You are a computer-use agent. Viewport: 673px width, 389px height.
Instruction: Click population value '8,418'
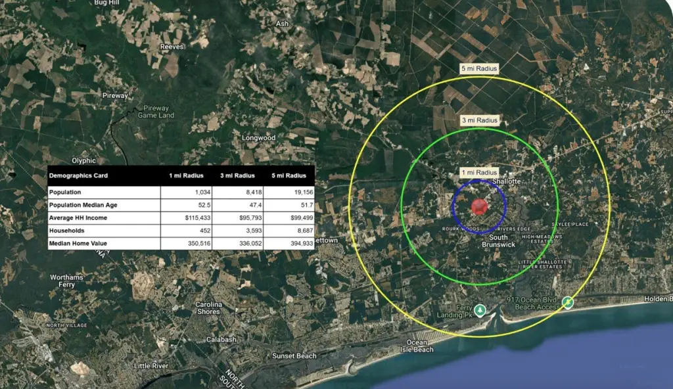[x=254, y=193]
